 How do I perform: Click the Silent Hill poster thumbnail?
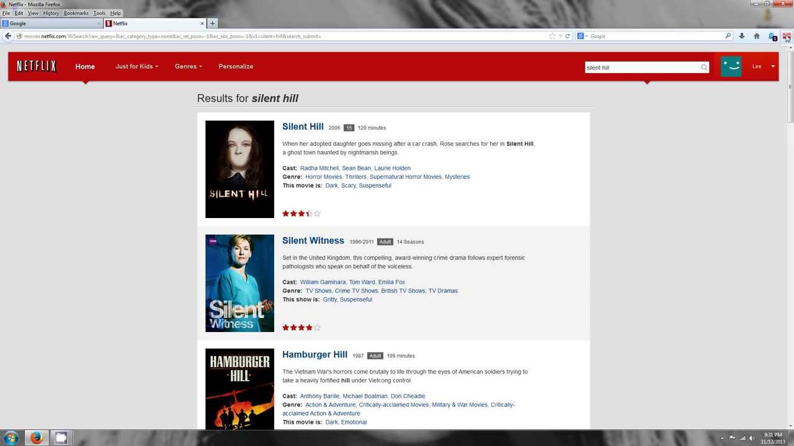[239, 169]
